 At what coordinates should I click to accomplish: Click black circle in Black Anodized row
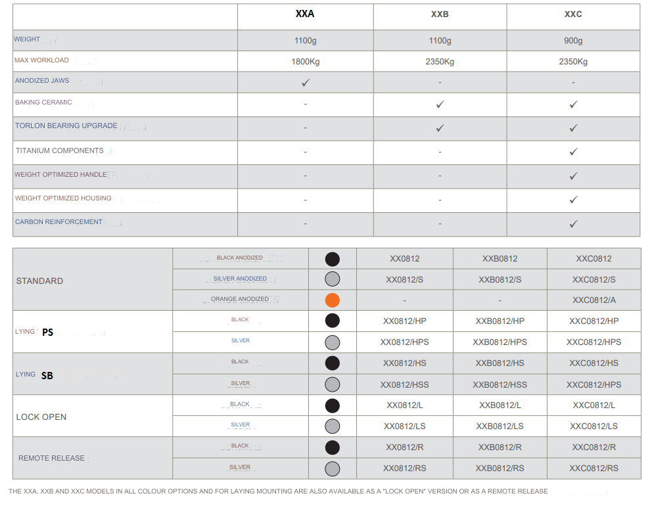(x=333, y=259)
